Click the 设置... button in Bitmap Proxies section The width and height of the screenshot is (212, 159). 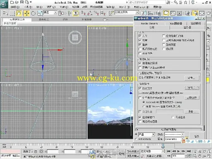(x=192, y=78)
